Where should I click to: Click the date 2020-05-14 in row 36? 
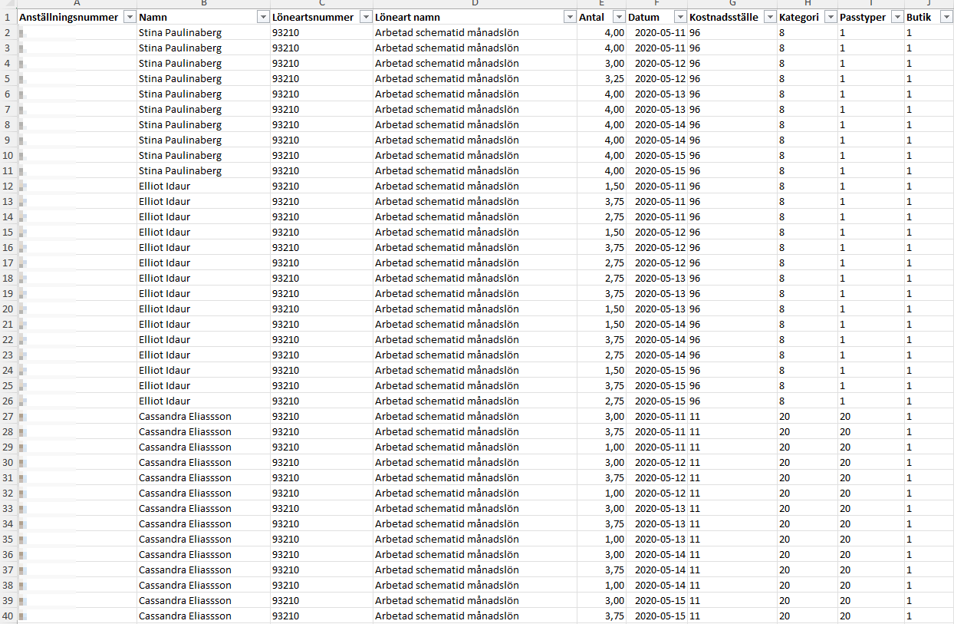[657, 554]
